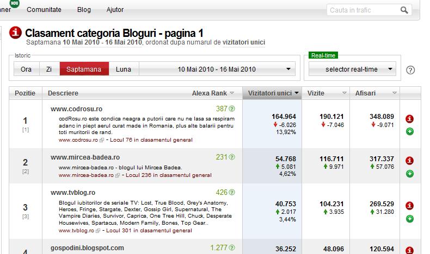Image resolution: width=430 pixels, height=254 pixels.
Task: Click the Pozitie column header
Action: 25,93
